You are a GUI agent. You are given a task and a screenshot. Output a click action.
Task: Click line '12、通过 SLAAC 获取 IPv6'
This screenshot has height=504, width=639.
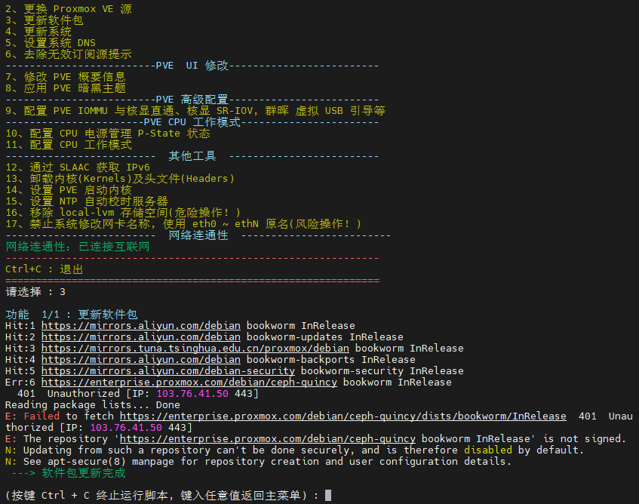coord(78,167)
